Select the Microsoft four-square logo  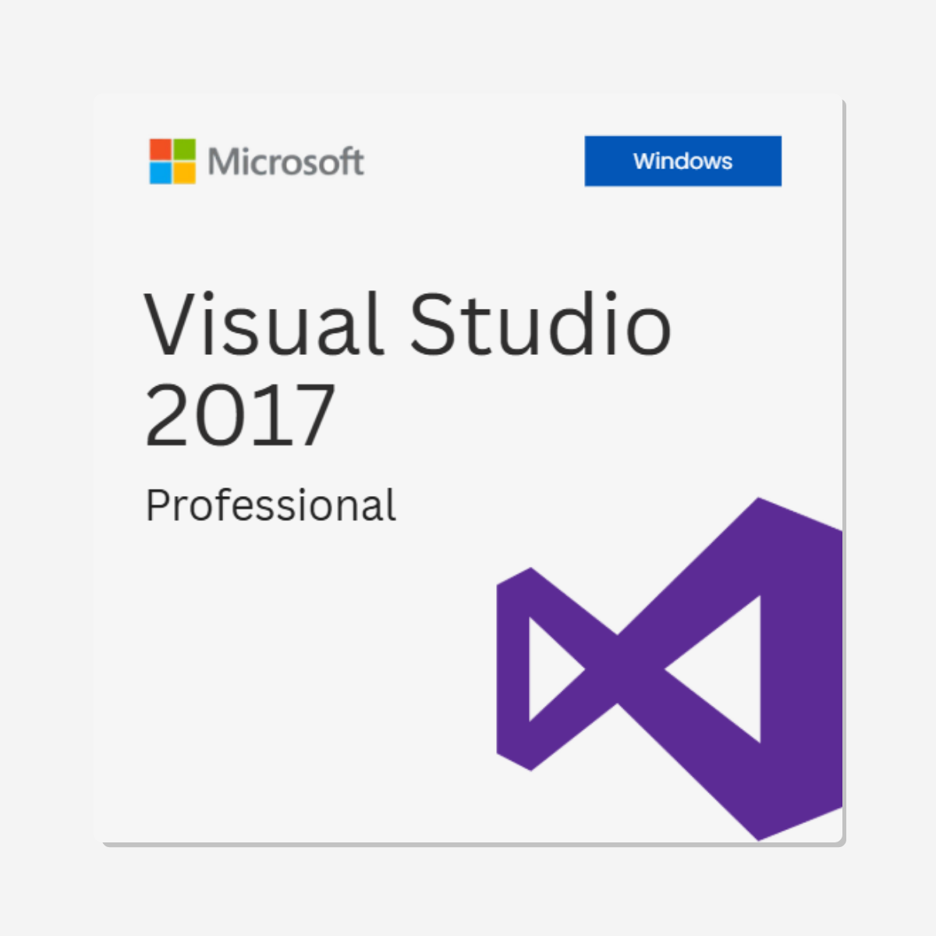click(173, 161)
